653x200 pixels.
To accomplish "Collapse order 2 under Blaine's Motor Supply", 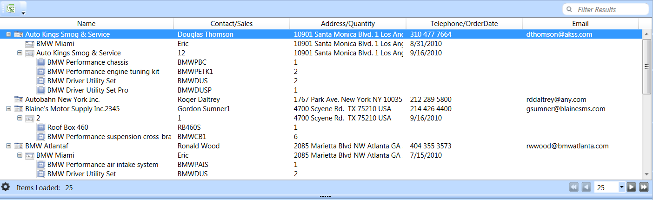I will [x=20, y=118].
